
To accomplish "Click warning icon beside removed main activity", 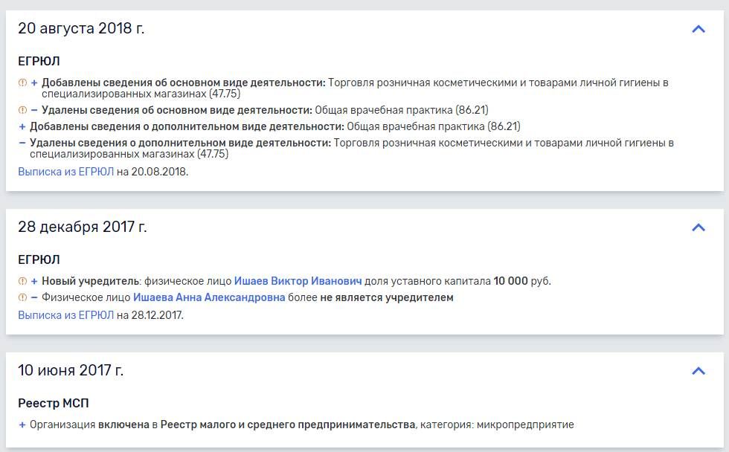I will point(22,110).
